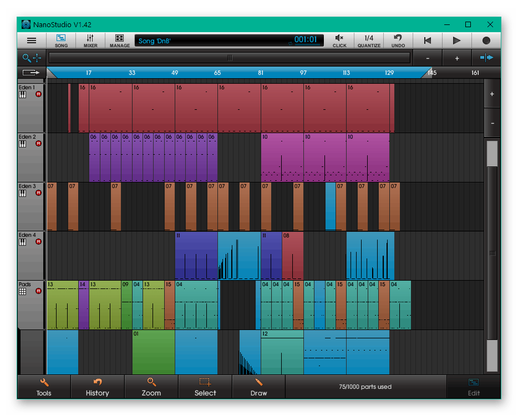Image resolution: width=518 pixels, height=416 pixels.
Task: Open Eden 3 keyboard instrument icon
Action: coord(23,193)
